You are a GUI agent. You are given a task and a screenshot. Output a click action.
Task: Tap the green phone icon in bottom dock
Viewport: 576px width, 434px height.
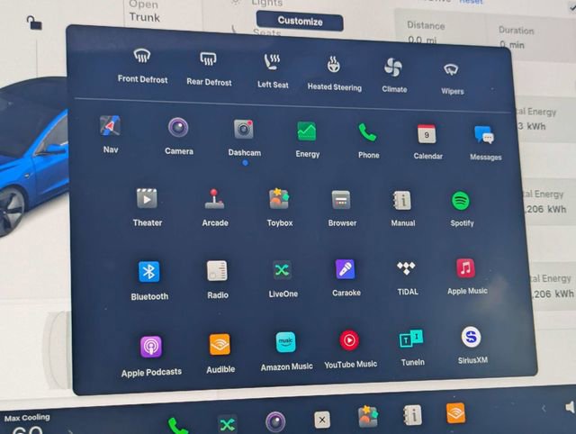click(x=178, y=423)
